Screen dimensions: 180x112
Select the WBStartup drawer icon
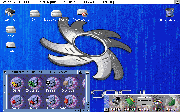(70, 101)
